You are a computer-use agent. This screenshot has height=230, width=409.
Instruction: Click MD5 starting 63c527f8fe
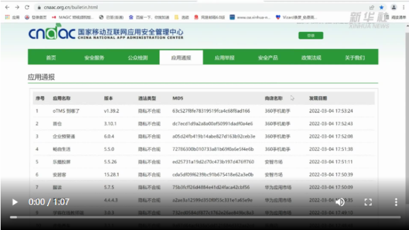pos(211,111)
